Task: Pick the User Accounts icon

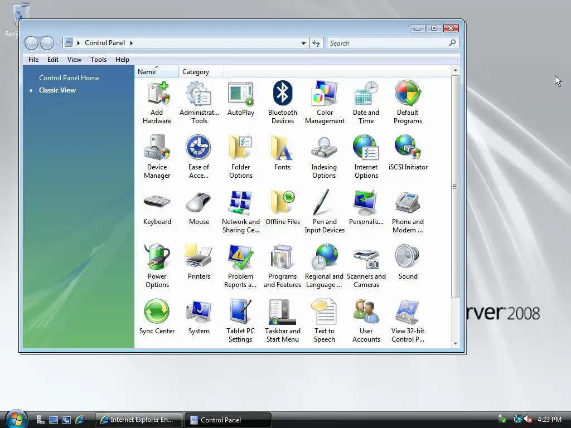Action: [366, 320]
